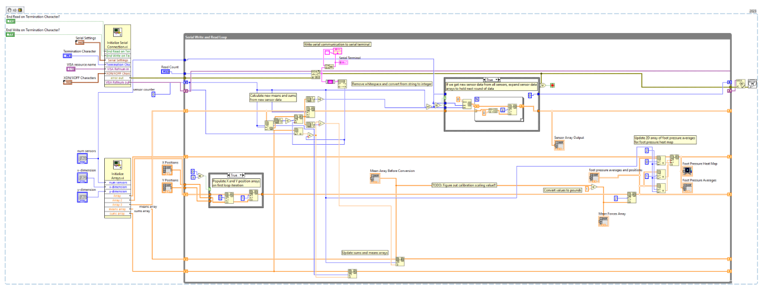Click the means array output of Initialize Arrays

pos(118,208)
